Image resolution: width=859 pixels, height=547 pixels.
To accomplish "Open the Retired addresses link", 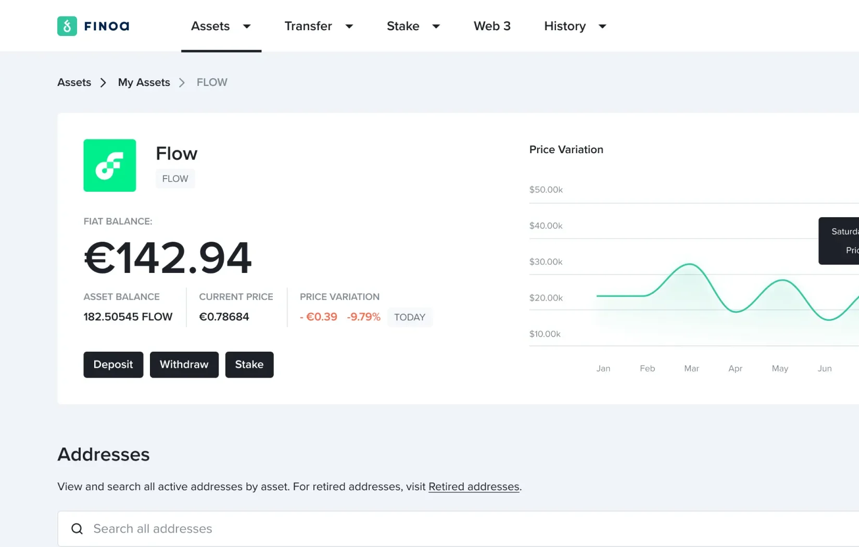I will pyautogui.click(x=474, y=487).
